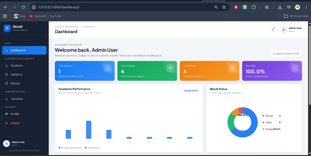Image resolution: width=311 pixels, height=156 pixels.
Task: Click 'Developed By UPDATEGADH TEAM' text
Action: click(x=24, y=151)
